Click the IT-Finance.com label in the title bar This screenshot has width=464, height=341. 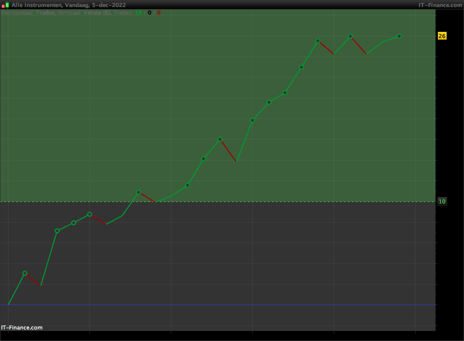[441, 5]
